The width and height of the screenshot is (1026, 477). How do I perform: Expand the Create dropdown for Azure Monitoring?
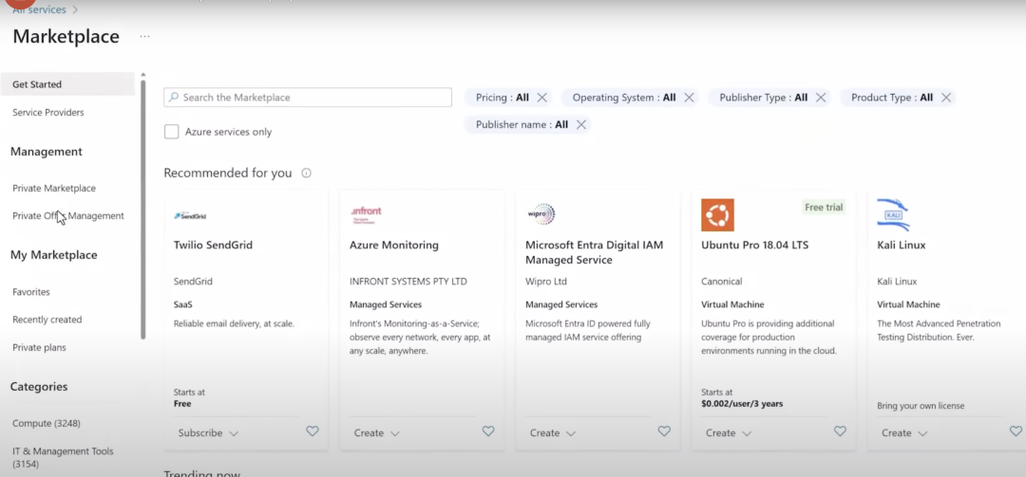(x=377, y=433)
